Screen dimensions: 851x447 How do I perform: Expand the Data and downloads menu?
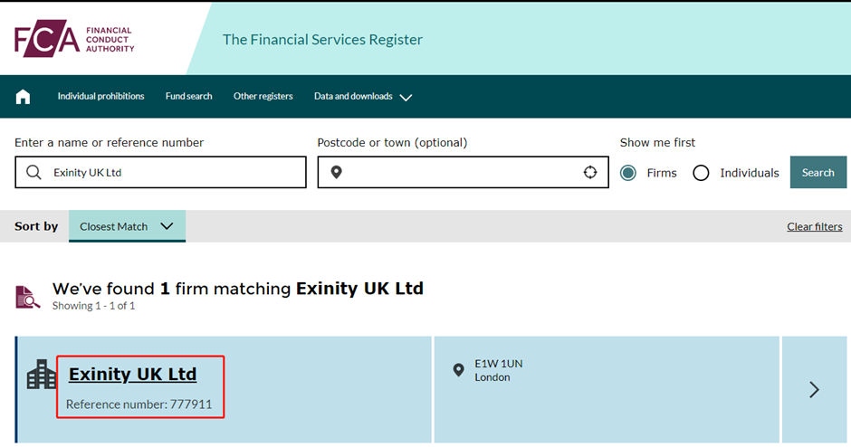pyautogui.click(x=362, y=97)
